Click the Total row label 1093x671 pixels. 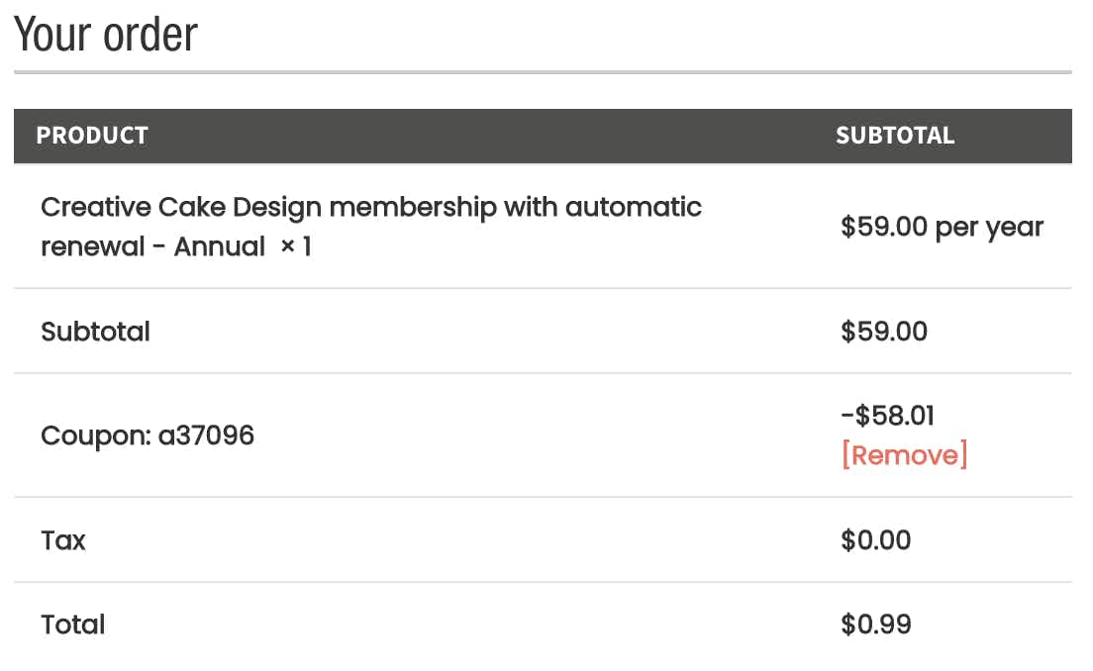click(73, 625)
